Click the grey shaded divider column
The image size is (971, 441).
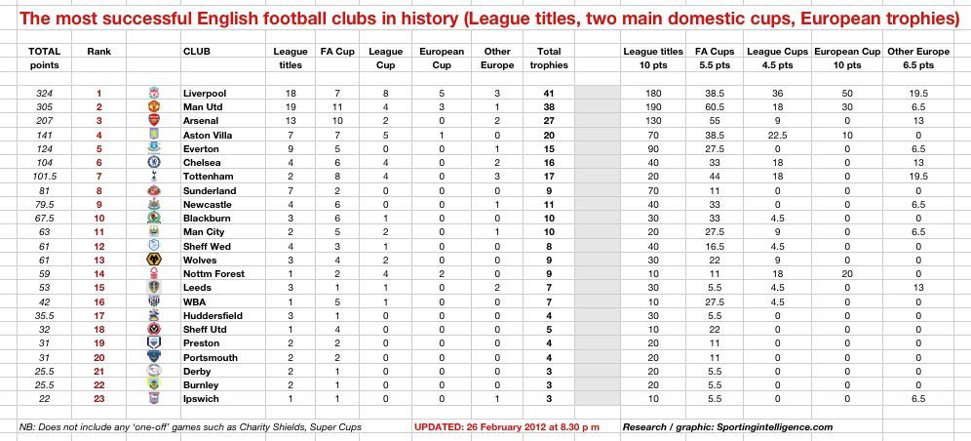[x=597, y=246]
